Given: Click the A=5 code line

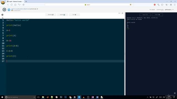Looking at the screenshot, I should 8,31.
